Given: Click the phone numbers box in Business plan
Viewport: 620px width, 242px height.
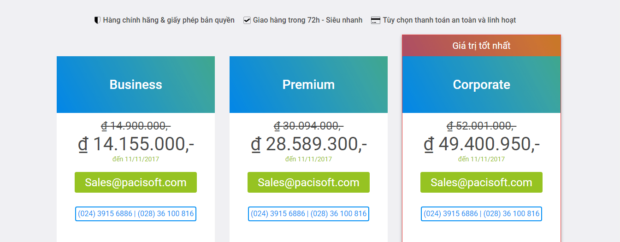Looking at the screenshot, I should coord(136,214).
